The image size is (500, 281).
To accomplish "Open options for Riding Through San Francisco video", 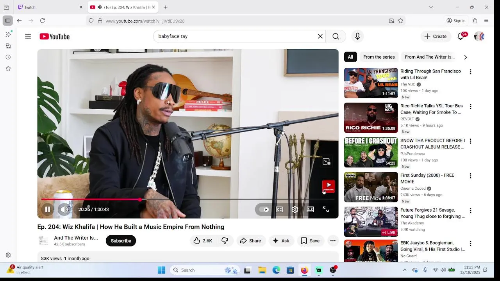I will click(470, 72).
